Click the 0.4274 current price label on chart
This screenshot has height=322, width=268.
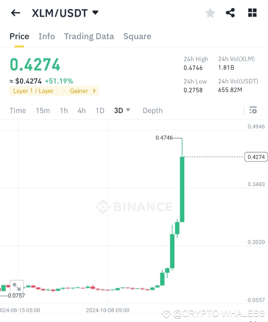coord(255,157)
